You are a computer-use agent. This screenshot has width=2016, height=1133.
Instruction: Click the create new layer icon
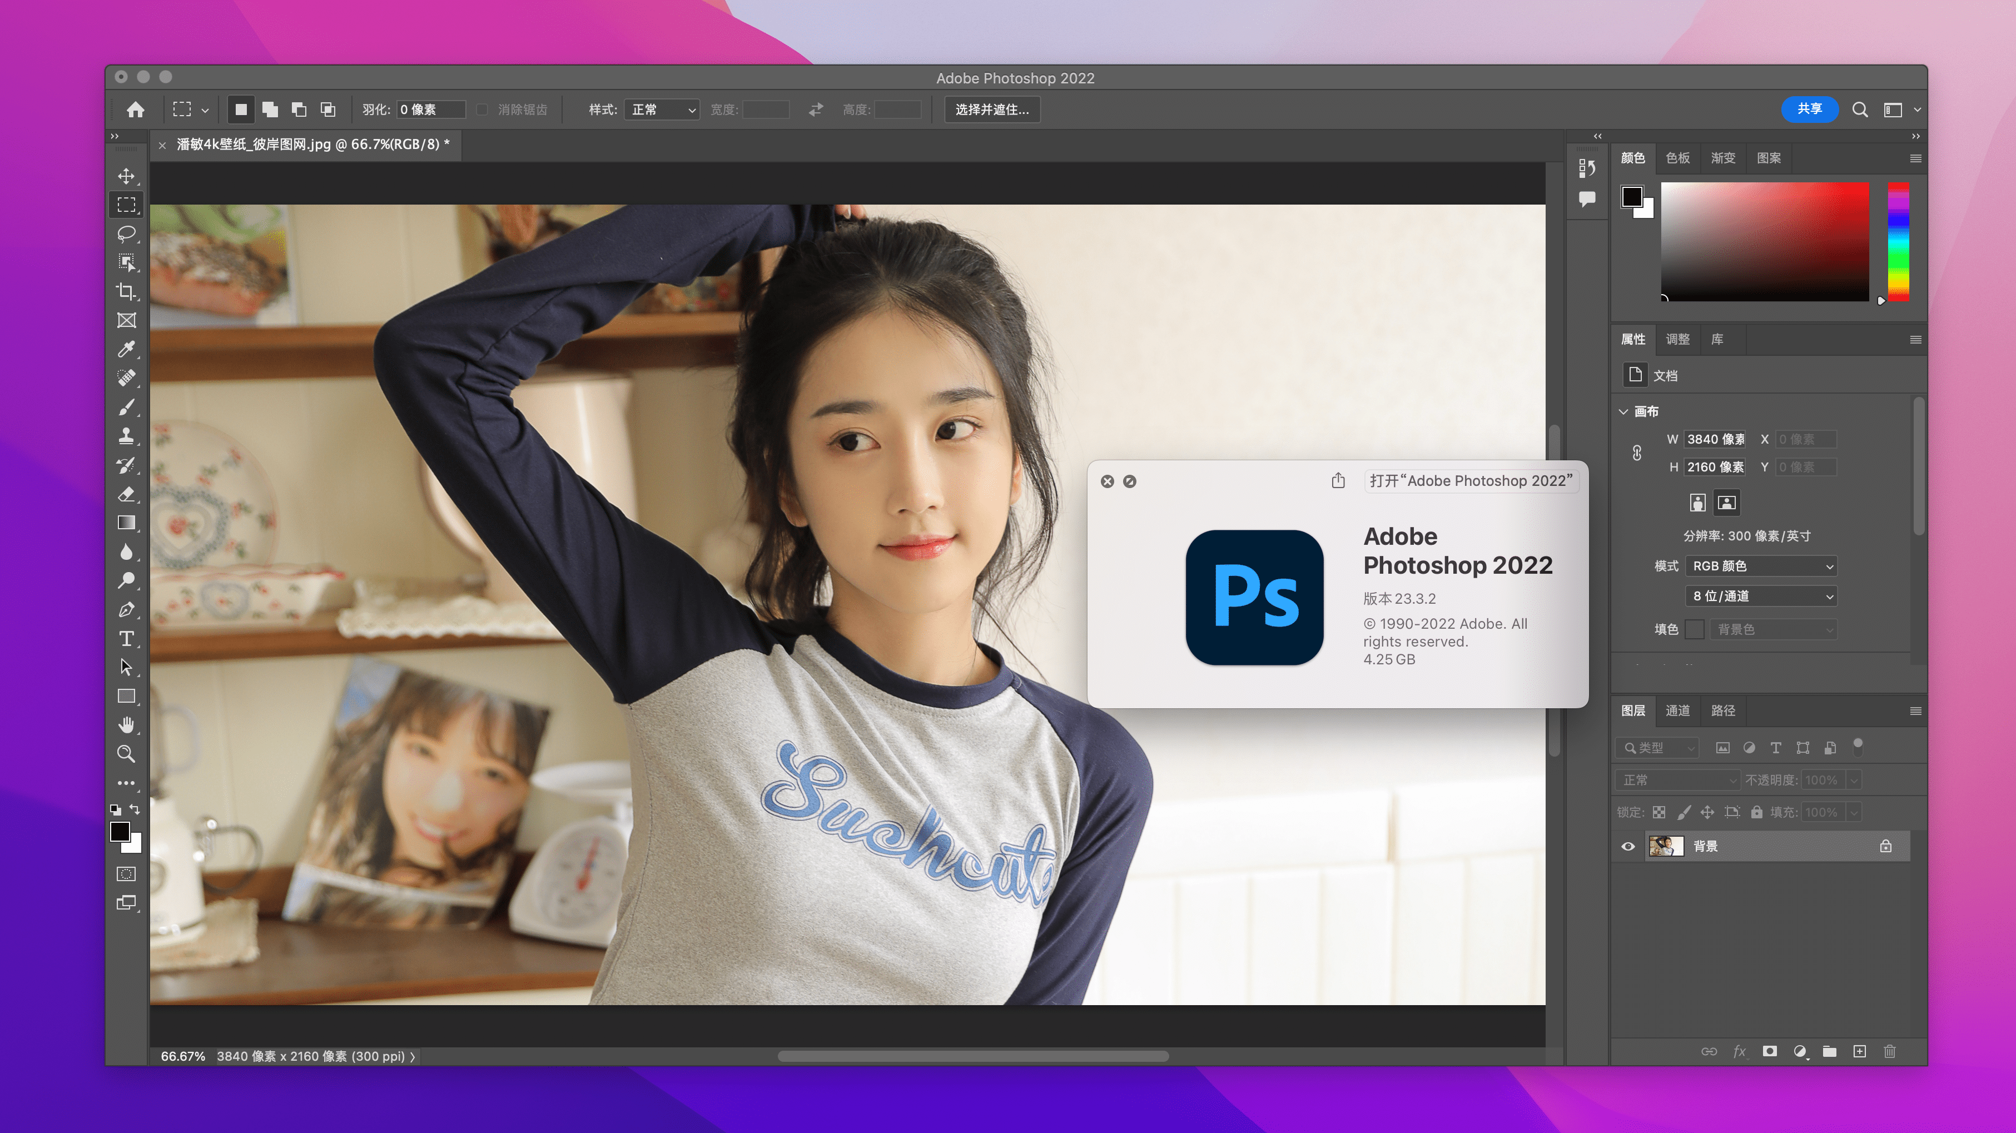pyautogui.click(x=1859, y=1052)
